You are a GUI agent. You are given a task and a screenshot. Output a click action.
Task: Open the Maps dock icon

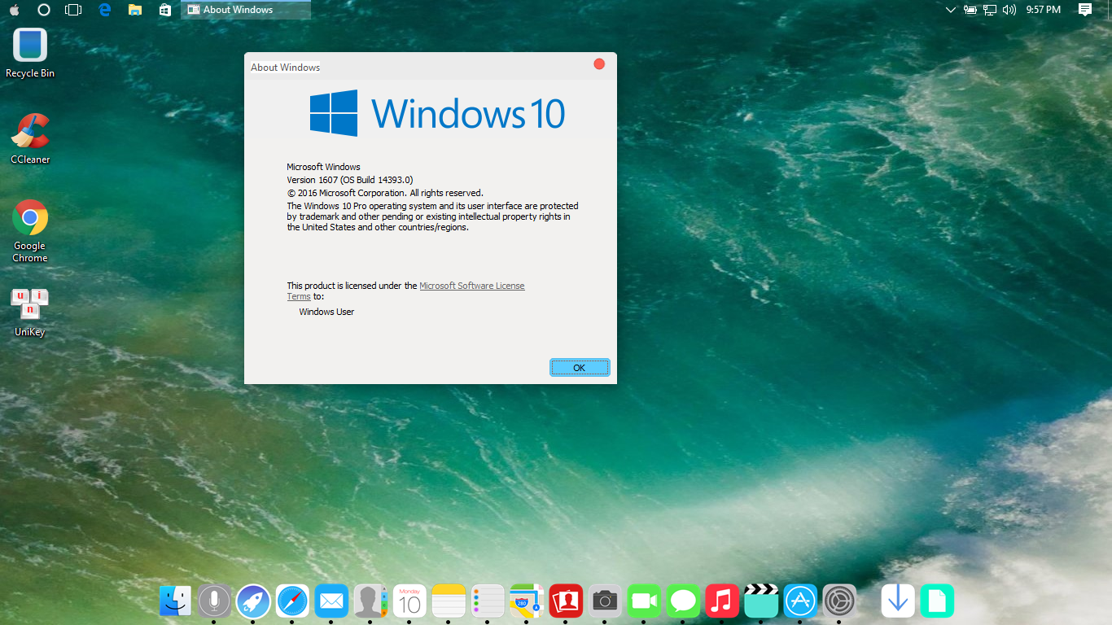click(527, 601)
